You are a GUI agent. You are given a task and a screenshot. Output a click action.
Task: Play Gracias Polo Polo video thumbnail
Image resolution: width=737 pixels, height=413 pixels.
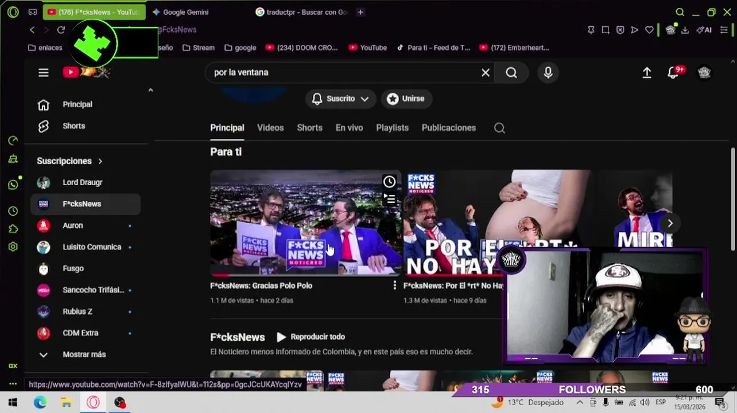pos(305,223)
